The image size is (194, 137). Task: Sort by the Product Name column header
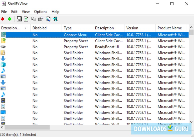click(x=171, y=28)
